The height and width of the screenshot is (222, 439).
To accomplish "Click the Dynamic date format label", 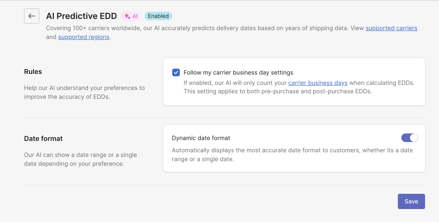I will tap(201, 138).
